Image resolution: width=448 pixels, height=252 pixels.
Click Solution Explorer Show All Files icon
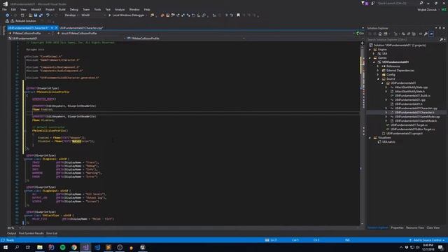414,34
